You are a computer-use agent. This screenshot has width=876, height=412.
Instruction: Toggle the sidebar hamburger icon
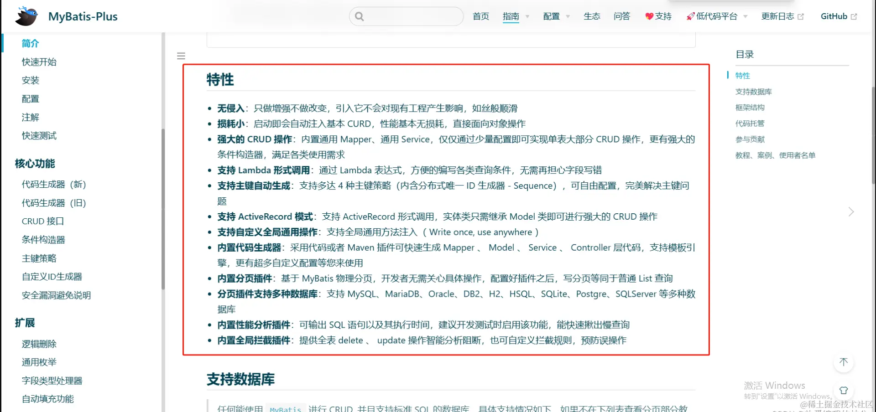[x=181, y=56]
